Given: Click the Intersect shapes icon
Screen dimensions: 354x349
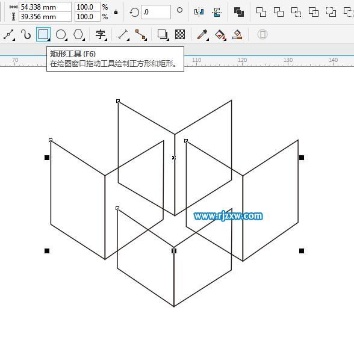Looking at the screenshot, I should click(296, 11).
